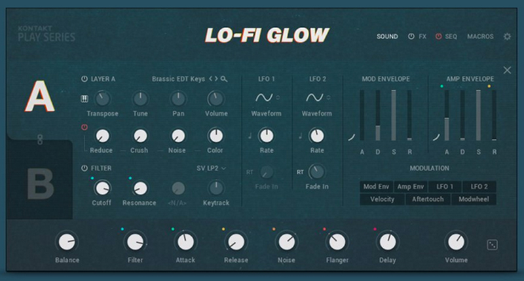This screenshot has width=524, height=281.
Task: Switch to the SOUND page
Action: click(387, 37)
